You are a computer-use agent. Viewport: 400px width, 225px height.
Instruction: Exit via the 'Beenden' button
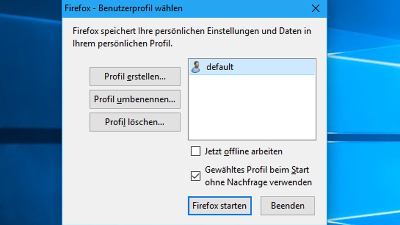click(x=287, y=205)
